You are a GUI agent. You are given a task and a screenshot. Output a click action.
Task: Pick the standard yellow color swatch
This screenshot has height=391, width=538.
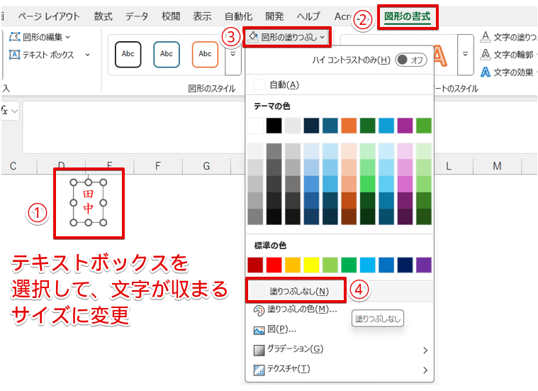[311, 265]
